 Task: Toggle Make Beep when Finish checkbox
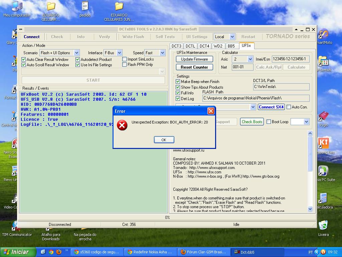pyautogui.click(x=178, y=82)
